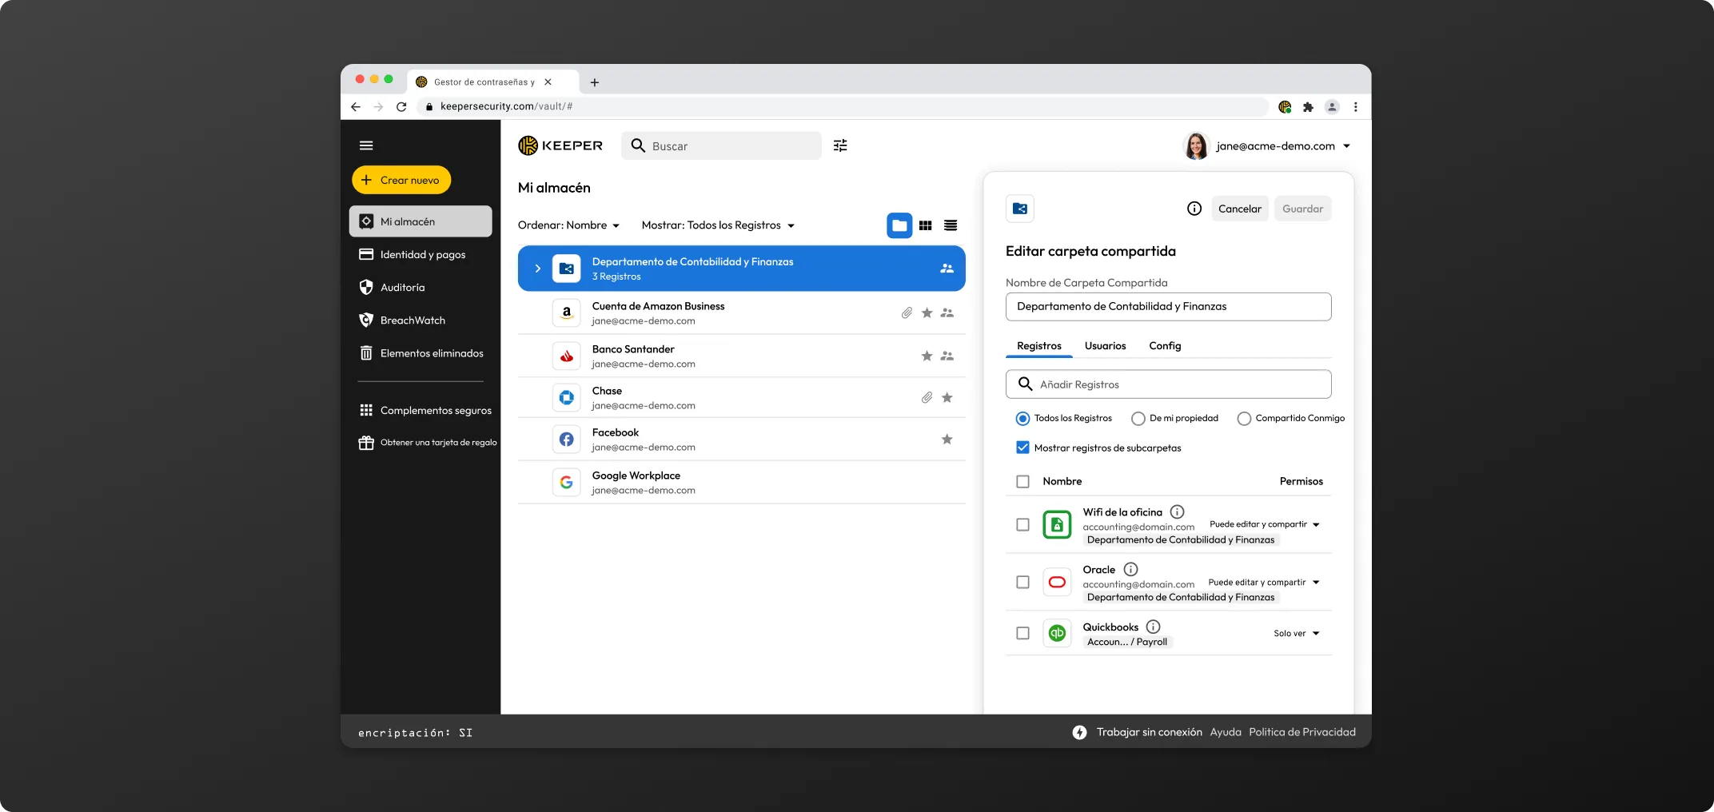Click the Guardar button
Screen dimensions: 1714x812
point(1302,209)
